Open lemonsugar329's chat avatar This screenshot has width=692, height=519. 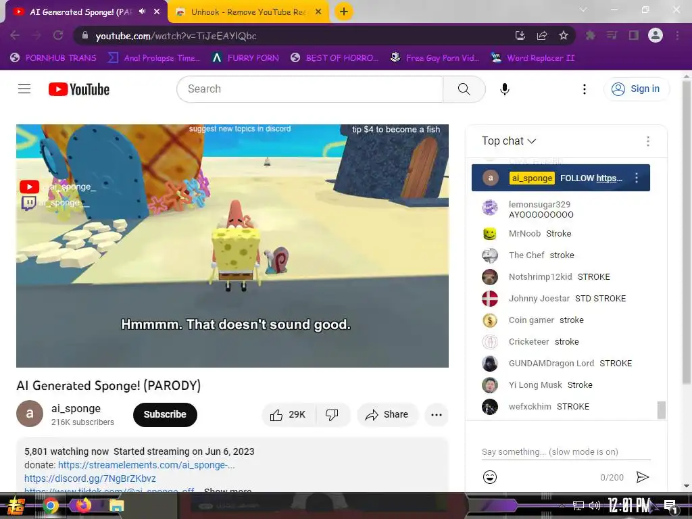[490, 207]
